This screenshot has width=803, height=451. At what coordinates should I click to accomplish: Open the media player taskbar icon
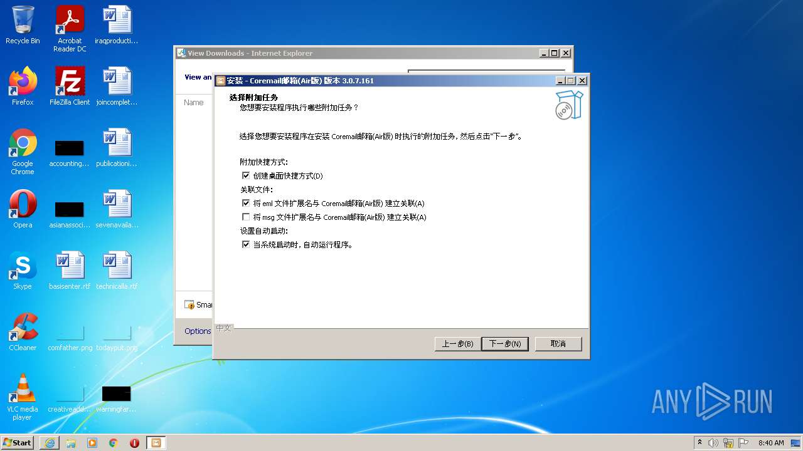coord(92,443)
